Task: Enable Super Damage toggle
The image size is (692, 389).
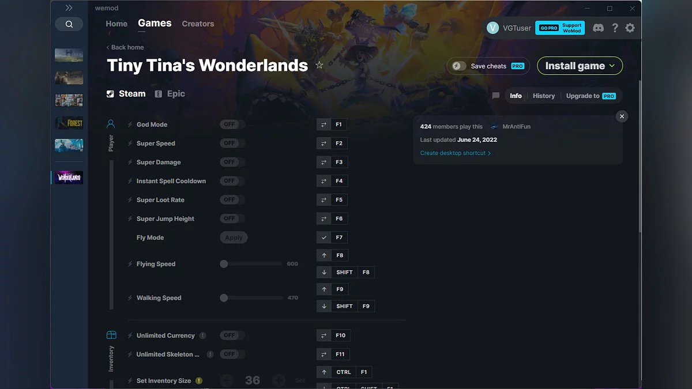Action: click(232, 163)
